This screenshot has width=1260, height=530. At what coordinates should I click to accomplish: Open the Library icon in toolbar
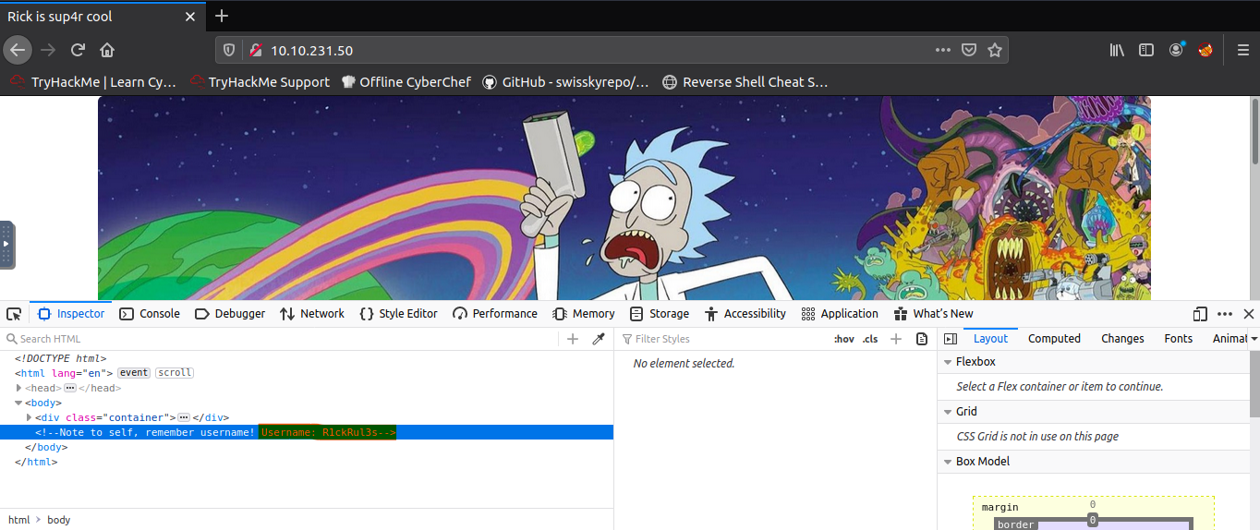1117,50
